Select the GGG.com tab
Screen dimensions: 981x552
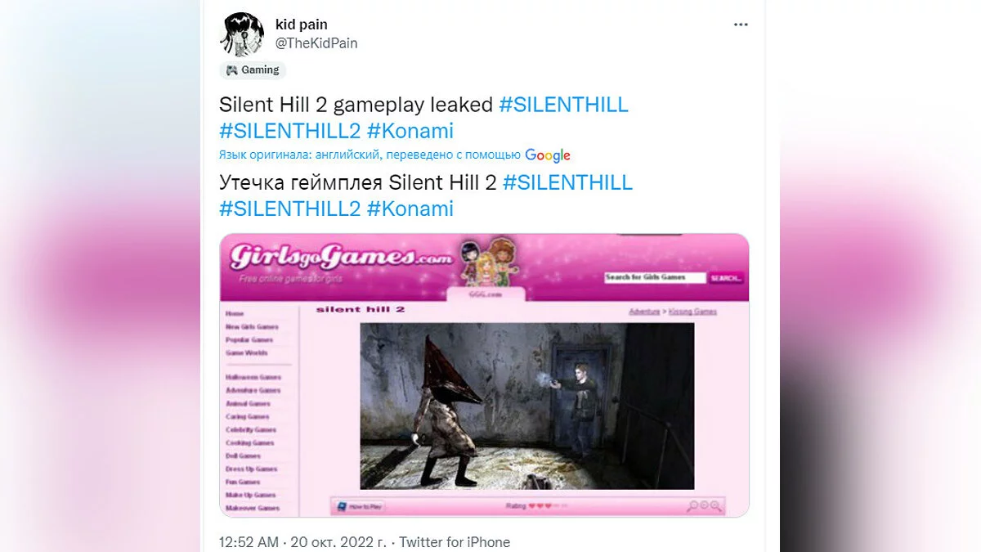tap(486, 294)
